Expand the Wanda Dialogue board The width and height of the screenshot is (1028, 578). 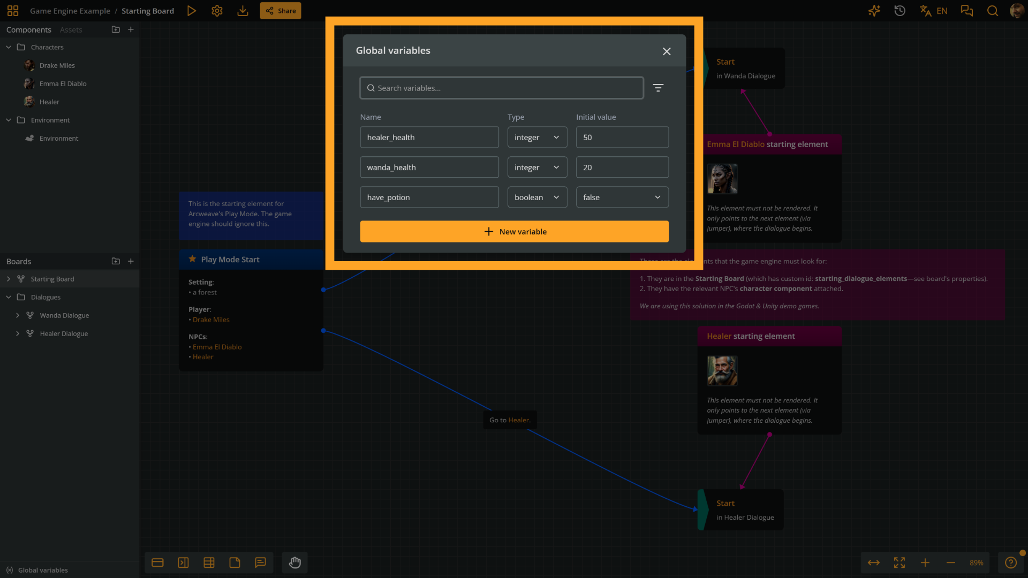coord(18,315)
